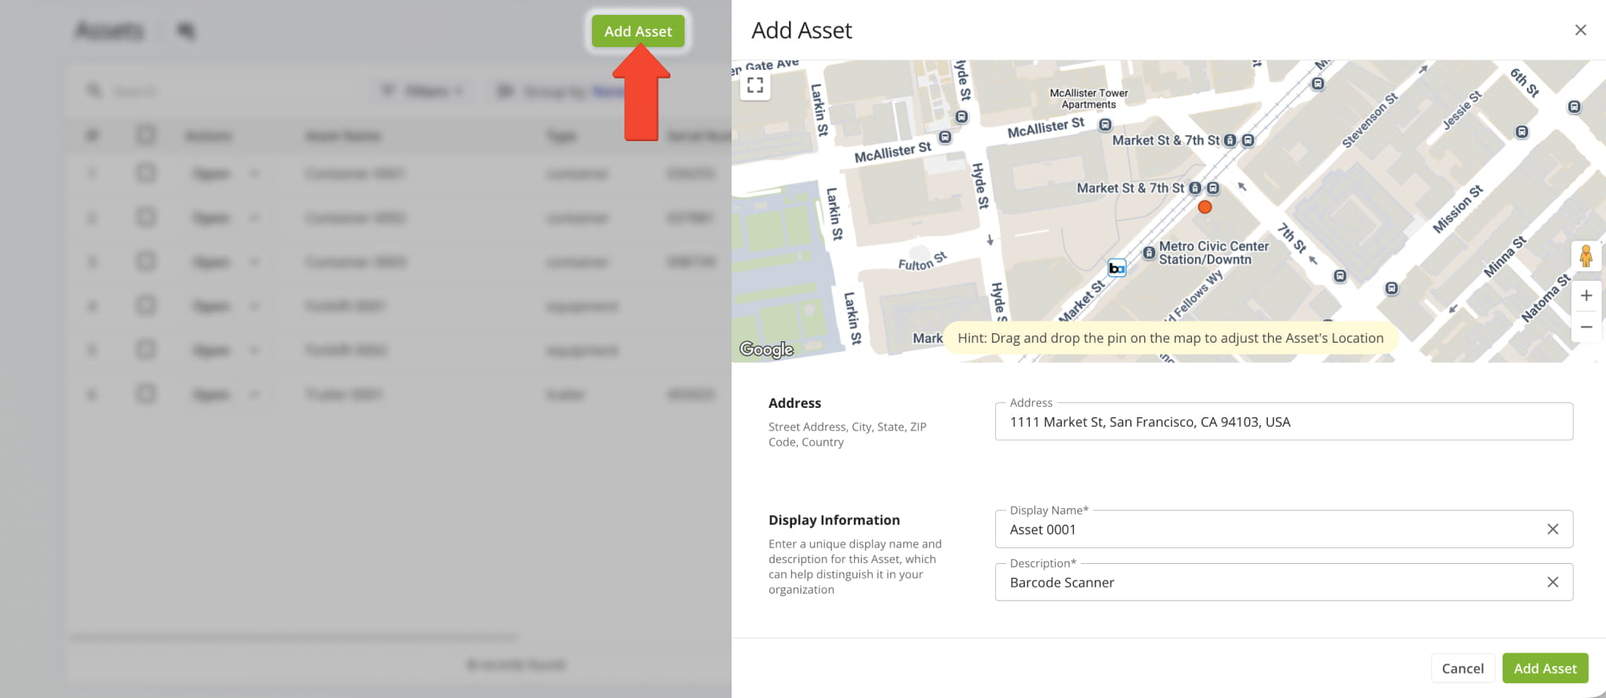This screenshot has height=698, width=1606.
Task: Click the 6th St label on the map
Action: tap(1524, 82)
